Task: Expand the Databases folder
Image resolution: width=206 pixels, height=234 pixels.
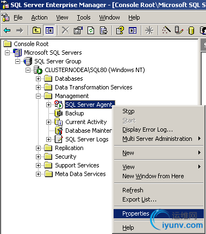Action: click(x=38, y=79)
